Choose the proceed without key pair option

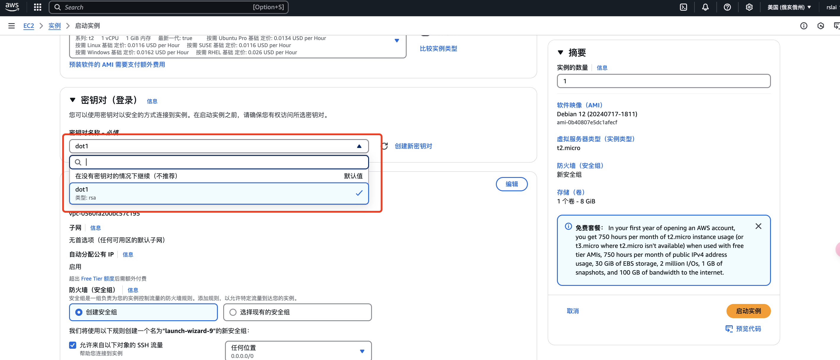tap(218, 176)
